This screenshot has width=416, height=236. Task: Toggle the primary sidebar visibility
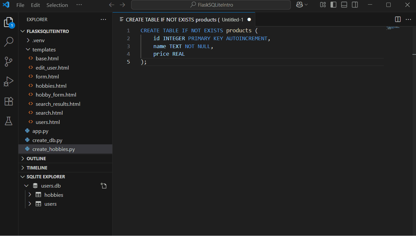pos(333,5)
